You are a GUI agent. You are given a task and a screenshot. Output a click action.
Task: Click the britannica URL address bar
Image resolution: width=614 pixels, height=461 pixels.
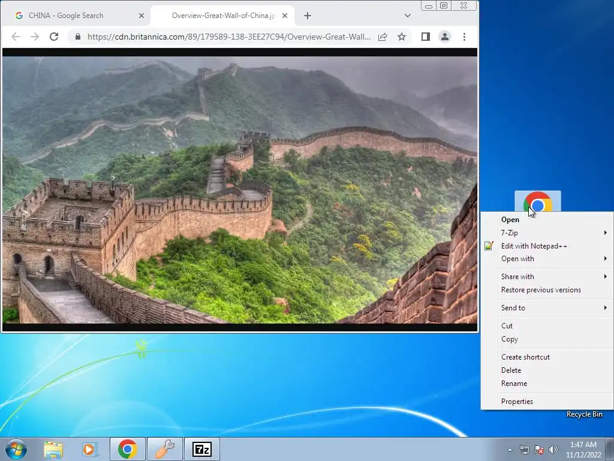pyautogui.click(x=228, y=37)
